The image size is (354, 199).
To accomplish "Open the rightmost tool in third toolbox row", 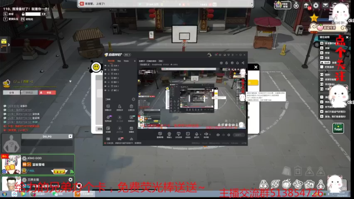I will (x=131, y=129).
